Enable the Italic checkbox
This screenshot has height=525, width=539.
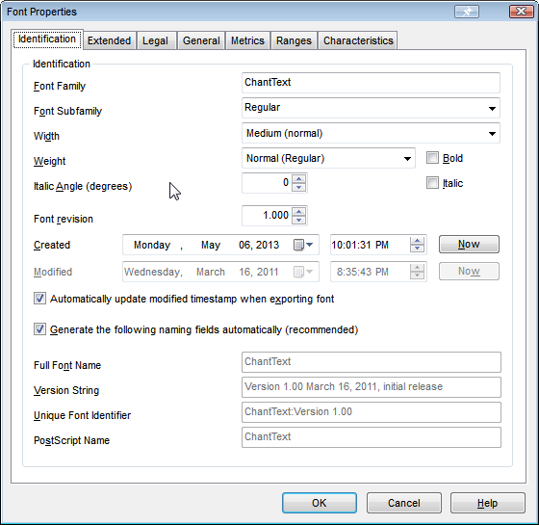click(432, 183)
